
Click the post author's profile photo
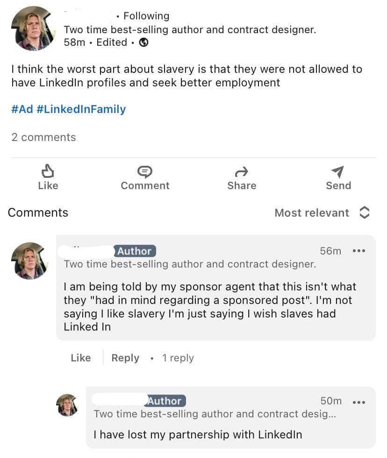pos(33,28)
